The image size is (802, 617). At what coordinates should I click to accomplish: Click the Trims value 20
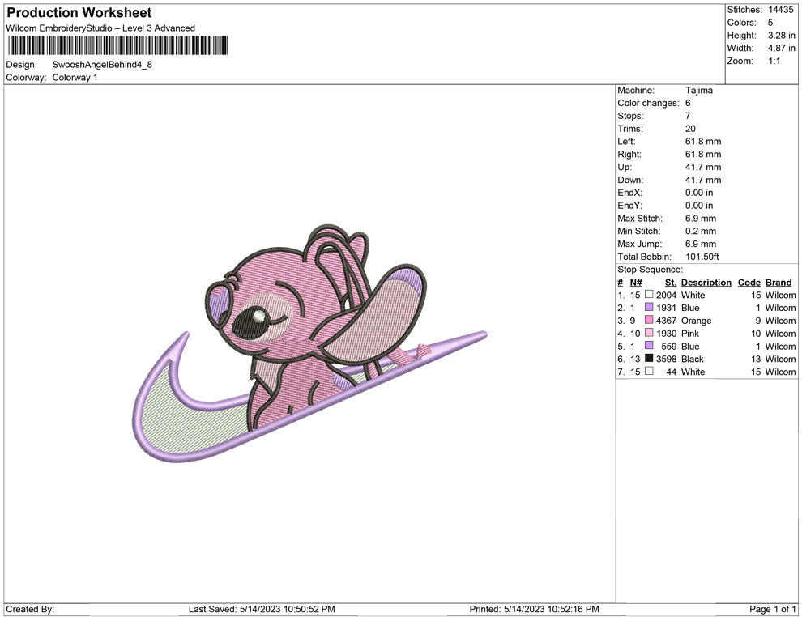coord(690,128)
